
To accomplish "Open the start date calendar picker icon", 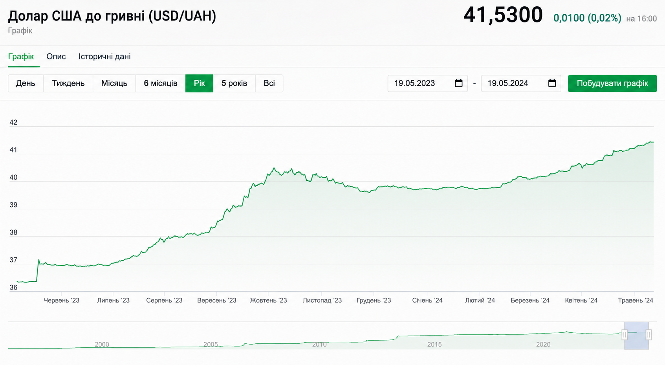I will click(x=458, y=83).
